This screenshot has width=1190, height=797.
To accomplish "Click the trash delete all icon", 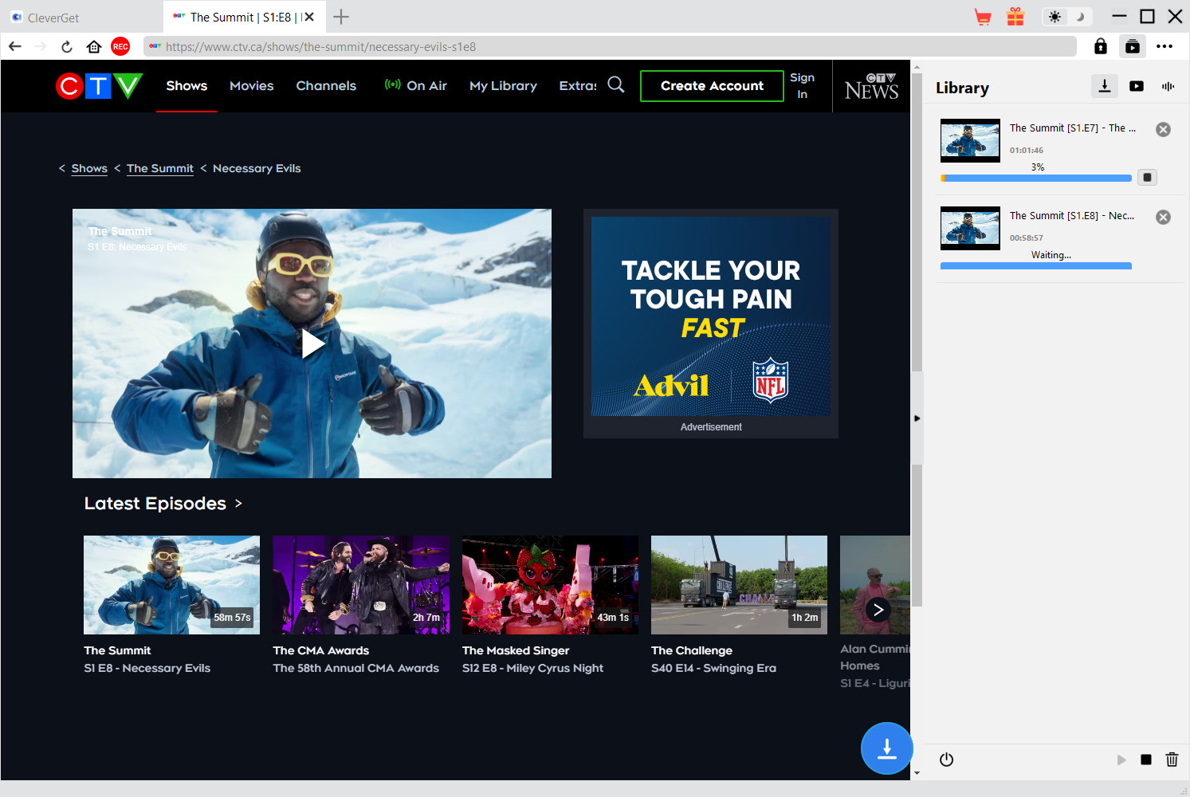I will point(1172,760).
